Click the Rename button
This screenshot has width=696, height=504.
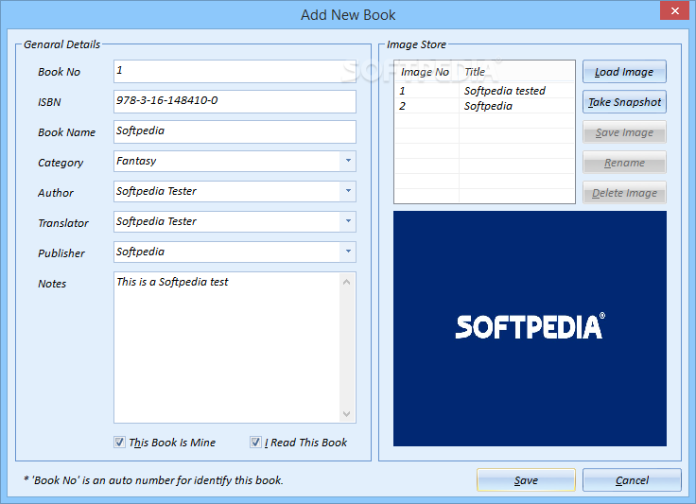[x=624, y=162]
